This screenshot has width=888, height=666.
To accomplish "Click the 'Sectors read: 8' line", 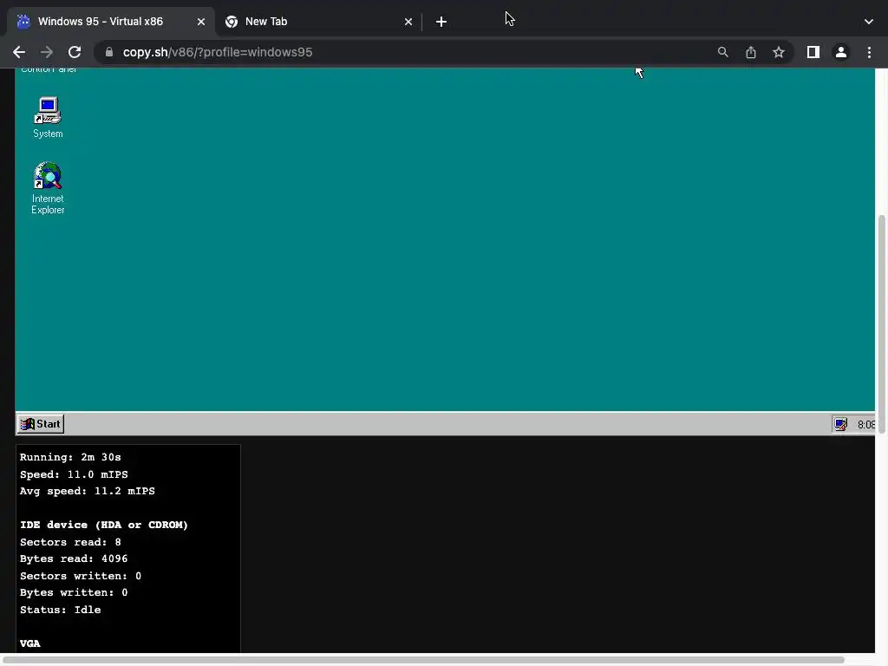I will [70, 542].
